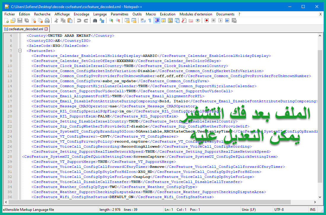The width and height of the screenshot is (326, 215).
Task: Undo the last action with the Undo arrow
Action: coord(79,20)
